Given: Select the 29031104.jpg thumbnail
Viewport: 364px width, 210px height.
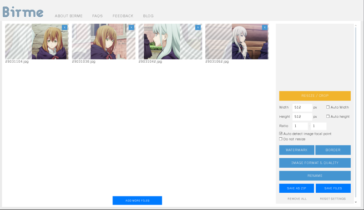Looking at the screenshot, I should pos(37,41).
